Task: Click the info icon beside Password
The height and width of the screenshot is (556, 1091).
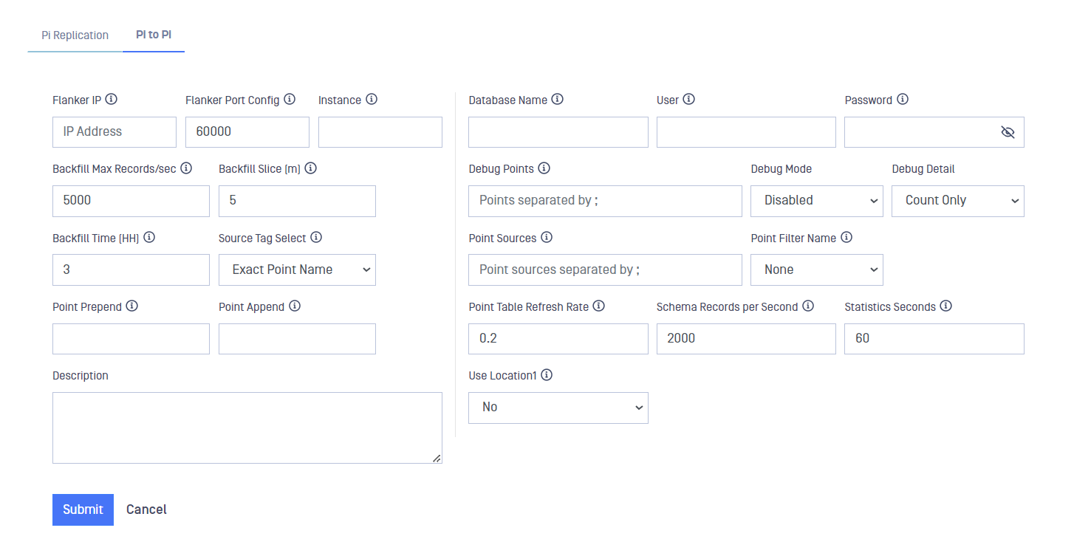Action: (903, 99)
